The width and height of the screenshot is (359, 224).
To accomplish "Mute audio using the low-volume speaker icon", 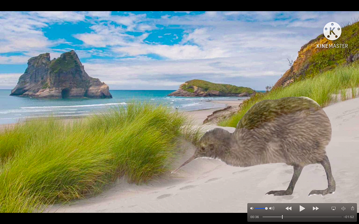I will click(x=252, y=208).
